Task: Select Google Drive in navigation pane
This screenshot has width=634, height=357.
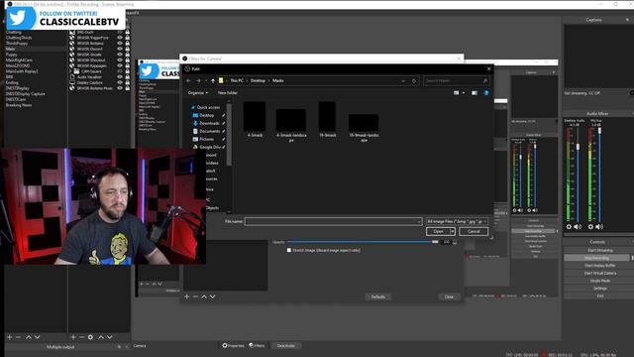Action: 209,147
